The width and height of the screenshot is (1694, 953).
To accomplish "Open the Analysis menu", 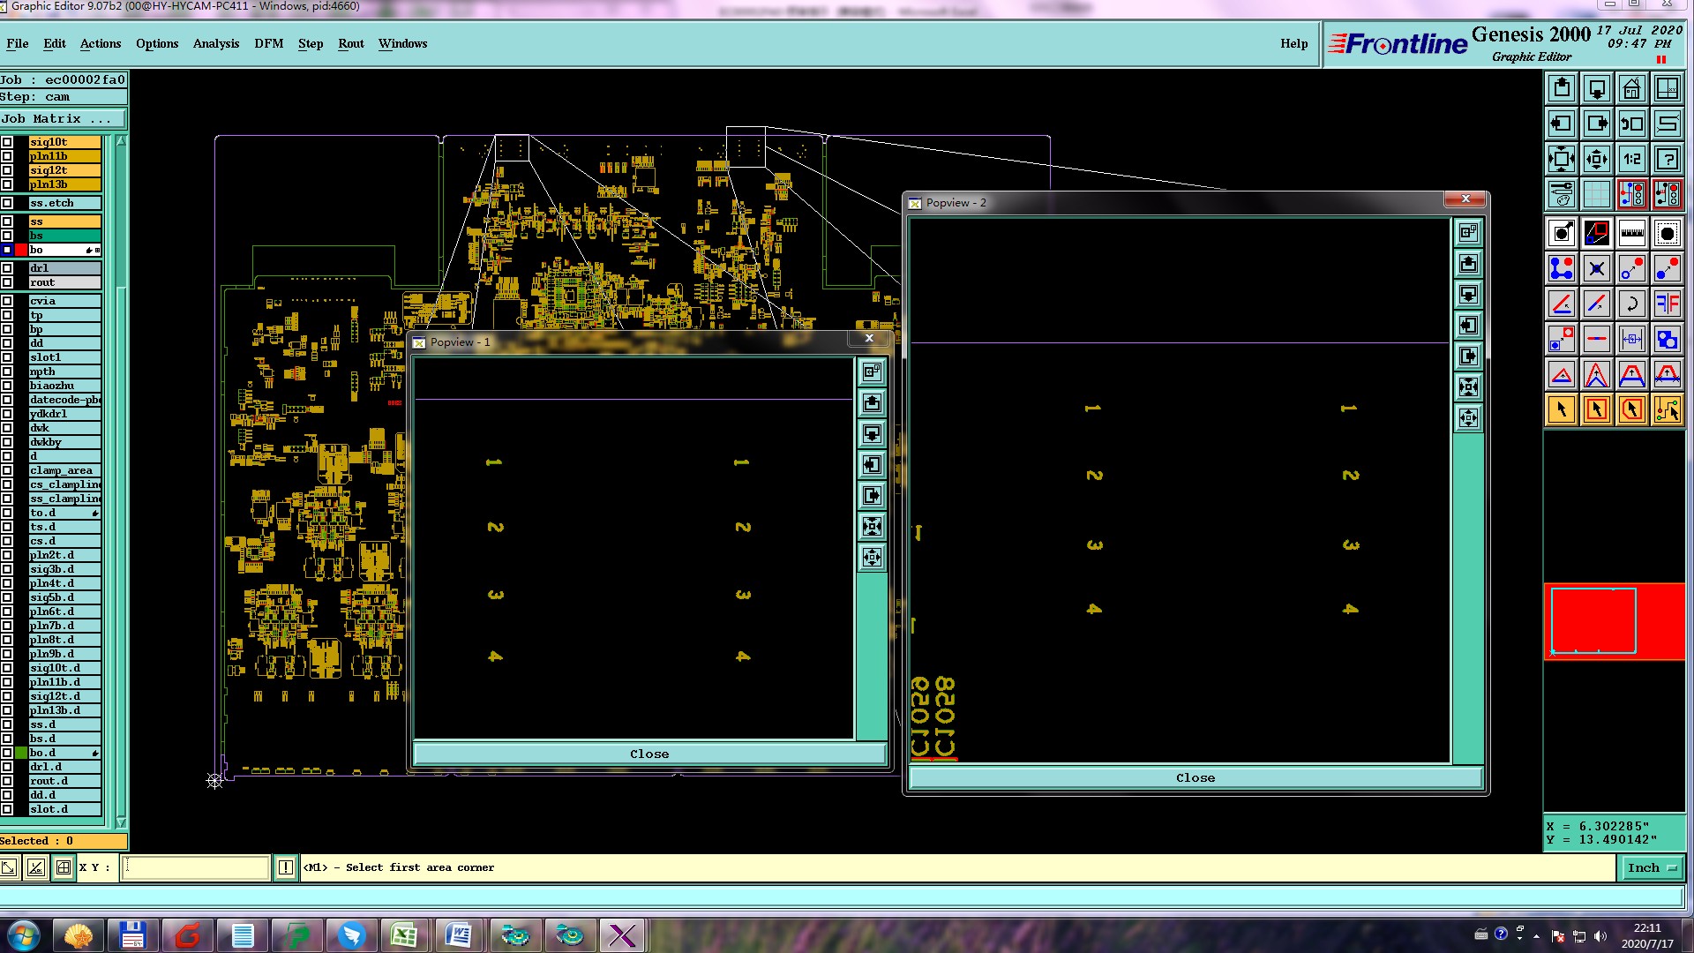I will [215, 43].
